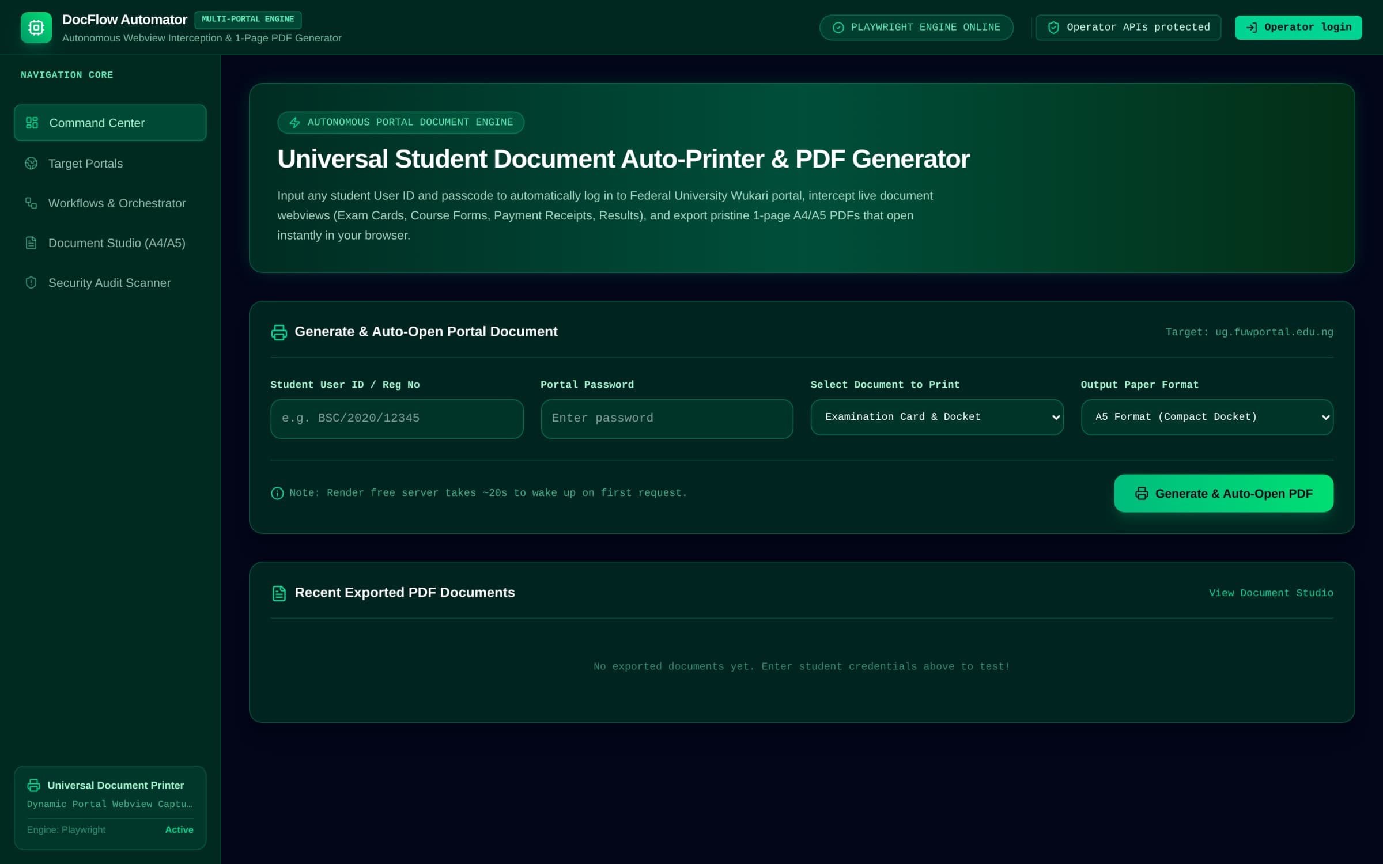Open the Select Document to Print dropdown
The height and width of the screenshot is (864, 1383).
[x=937, y=417]
